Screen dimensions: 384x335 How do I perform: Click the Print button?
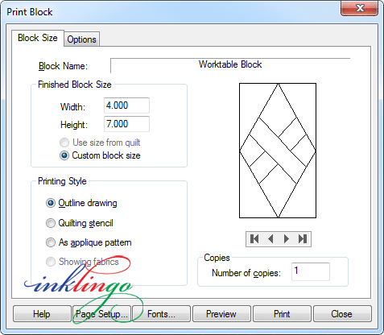tap(282, 314)
